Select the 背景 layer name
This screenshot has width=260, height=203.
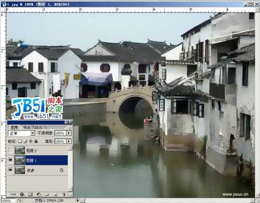pos(30,170)
